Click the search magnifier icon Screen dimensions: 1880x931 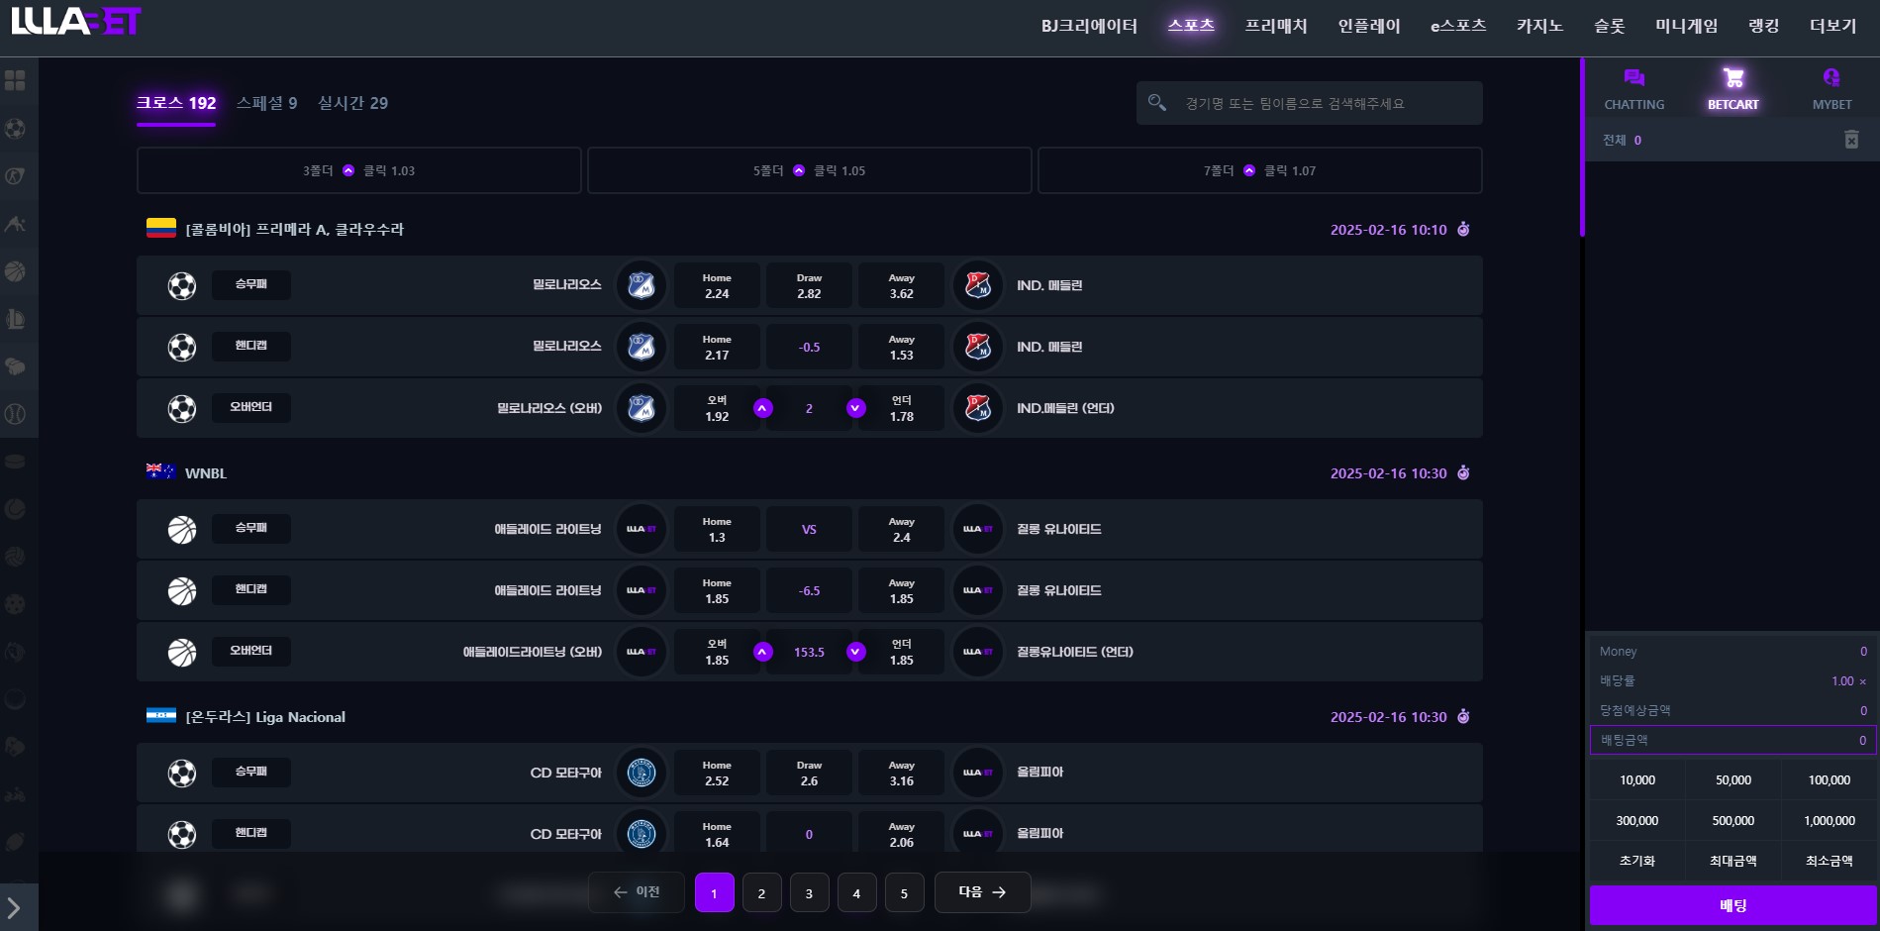(1156, 103)
